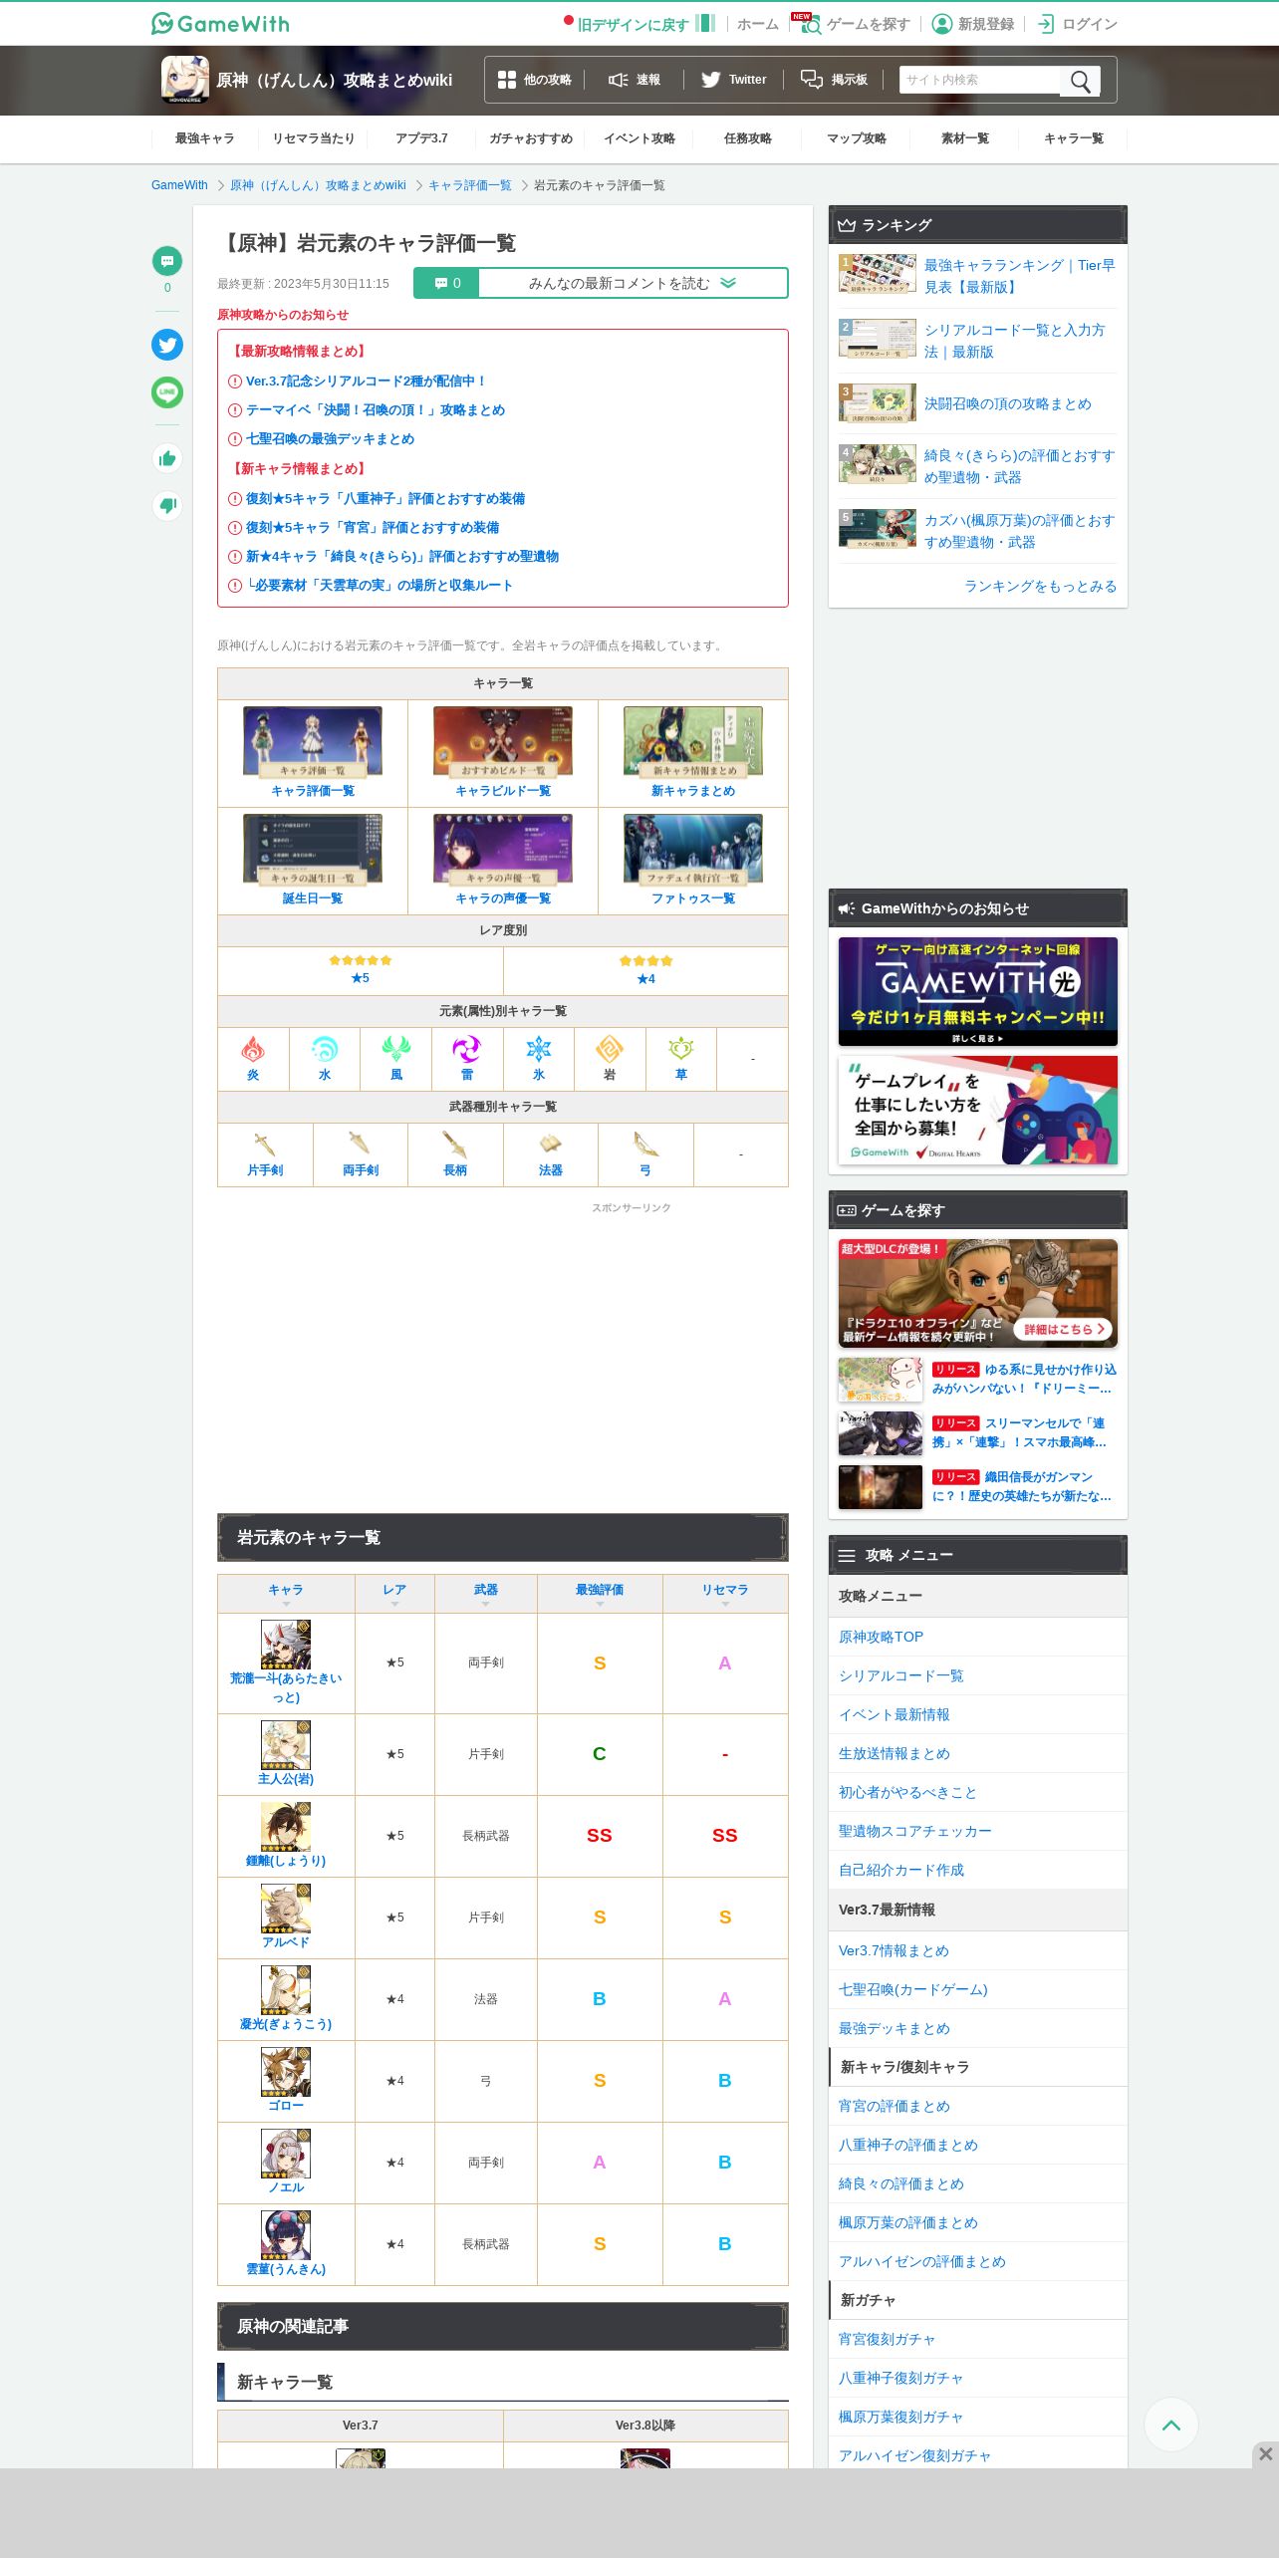Sort table by 最強評価 column
The height and width of the screenshot is (2558, 1279).
click(x=600, y=1593)
